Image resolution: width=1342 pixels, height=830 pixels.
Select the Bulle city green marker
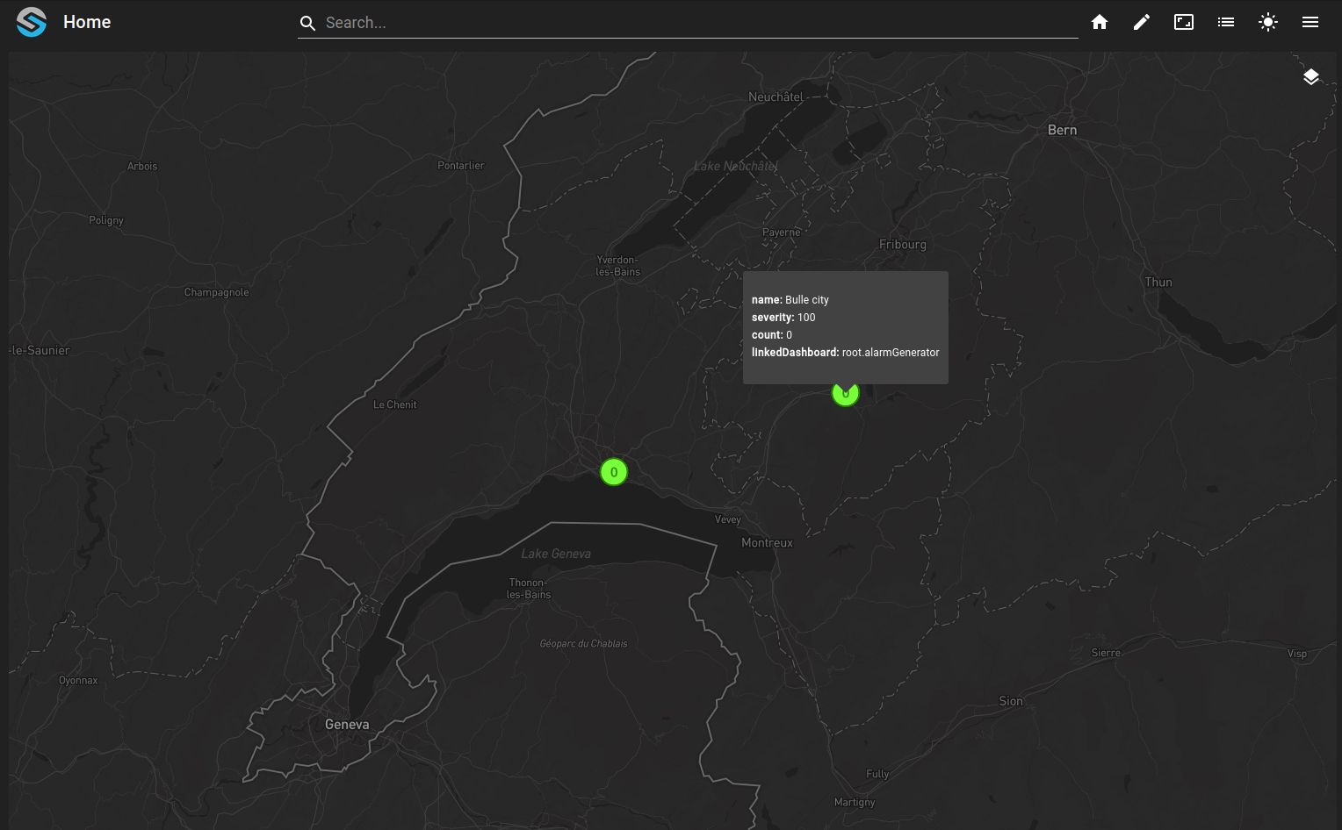tap(845, 394)
